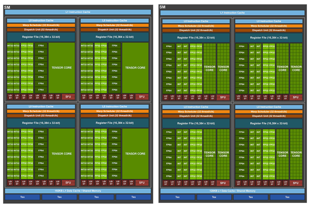This screenshot has height=208, width=312.
Task: Click the last Tex block in right SM
Action: [x=287, y=197]
